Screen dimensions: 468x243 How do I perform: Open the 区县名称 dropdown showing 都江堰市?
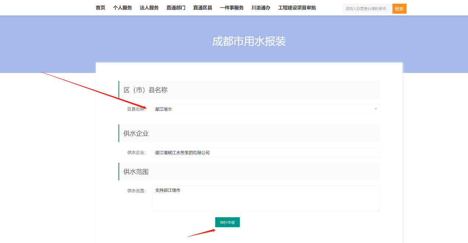click(x=262, y=109)
